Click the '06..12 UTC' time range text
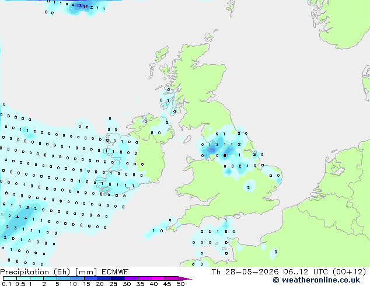This screenshot has width=370, height=286. pyautogui.click(x=306, y=272)
